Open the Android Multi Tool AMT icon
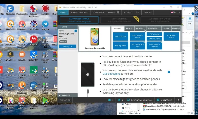198x119 pixels. click(10, 86)
